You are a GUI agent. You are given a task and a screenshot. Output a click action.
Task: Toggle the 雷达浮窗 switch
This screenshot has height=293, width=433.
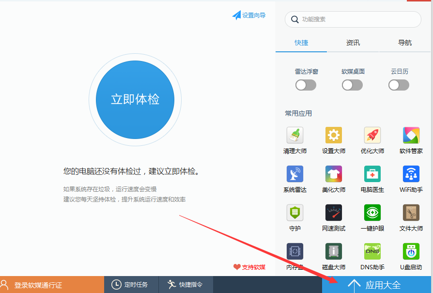(306, 85)
